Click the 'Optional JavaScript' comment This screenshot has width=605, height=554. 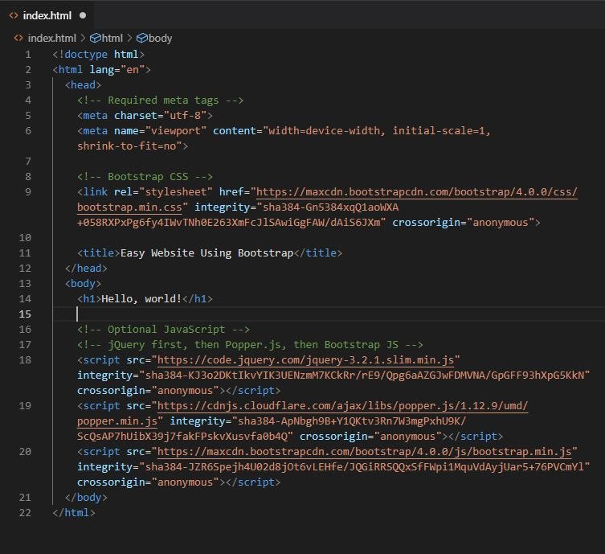click(163, 330)
